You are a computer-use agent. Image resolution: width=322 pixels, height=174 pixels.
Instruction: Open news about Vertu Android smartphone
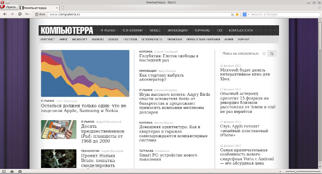click(x=247, y=156)
